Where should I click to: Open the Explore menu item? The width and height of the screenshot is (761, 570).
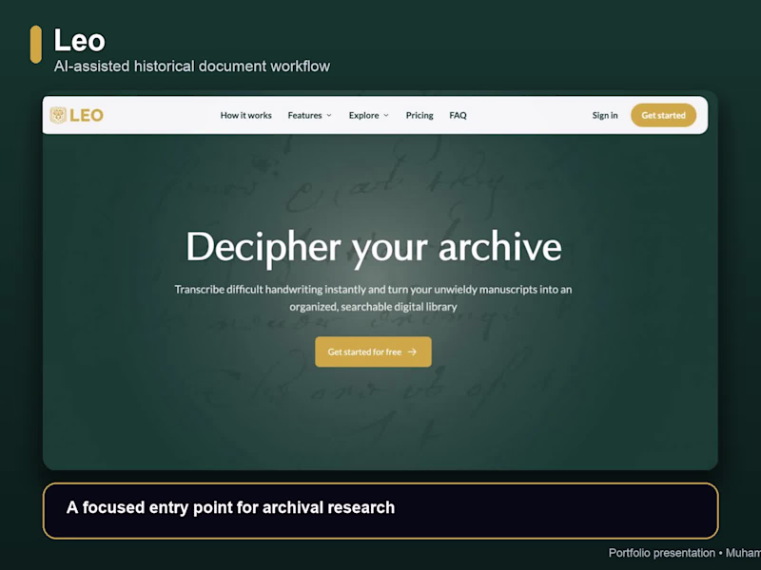point(363,115)
